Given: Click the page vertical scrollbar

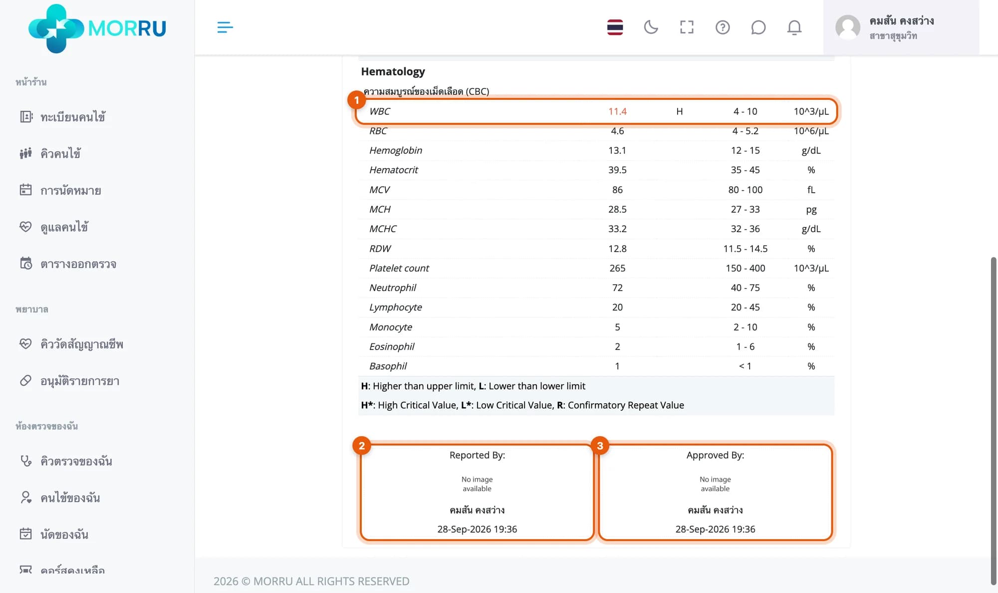Looking at the screenshot, I should (994, 420).
